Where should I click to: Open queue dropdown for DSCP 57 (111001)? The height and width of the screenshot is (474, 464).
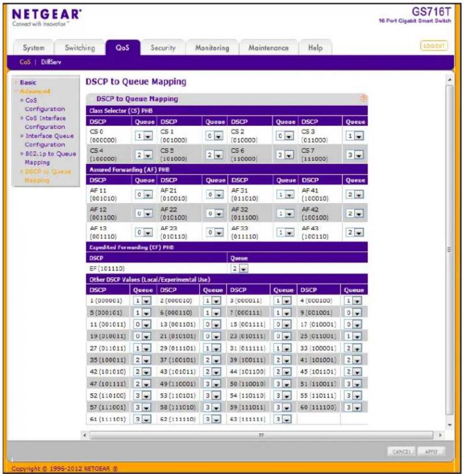142,407
